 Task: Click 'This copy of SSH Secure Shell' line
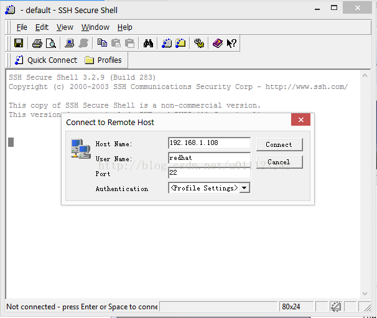click(x=134, y=105)
